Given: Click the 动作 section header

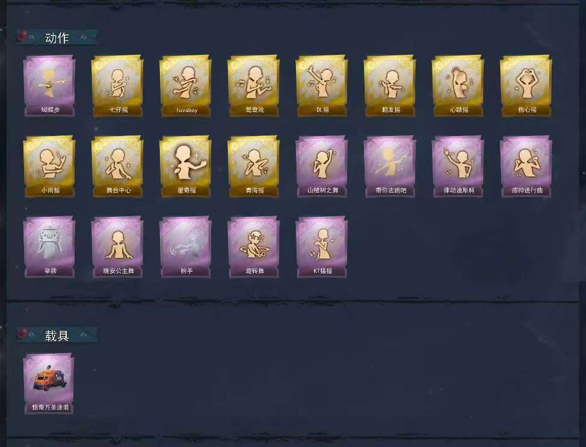Looking at the screenshot, I should pyautogui.click(x=57, y=37).
